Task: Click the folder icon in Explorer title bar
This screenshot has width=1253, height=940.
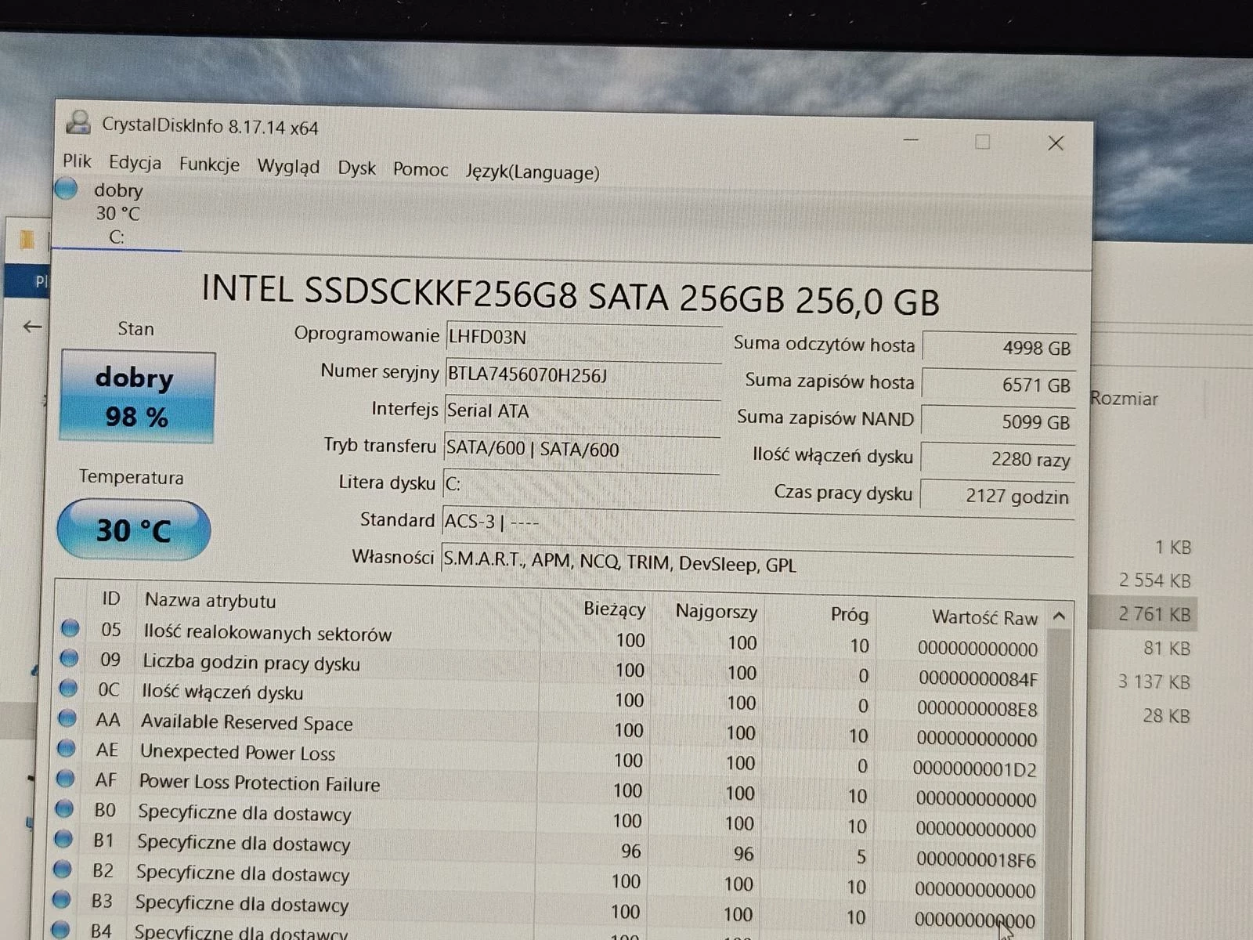Action: 27,239
